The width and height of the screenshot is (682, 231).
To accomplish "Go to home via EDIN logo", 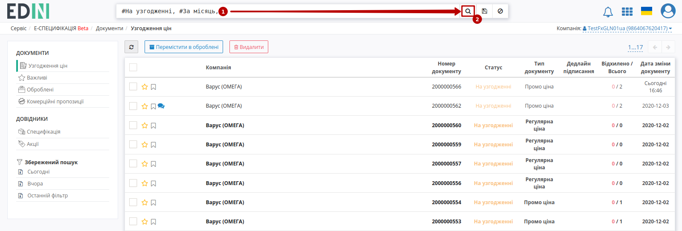I will point(28,11).
